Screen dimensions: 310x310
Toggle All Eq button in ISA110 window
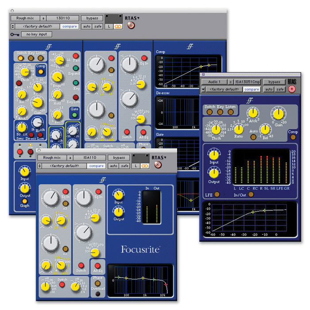97,265
